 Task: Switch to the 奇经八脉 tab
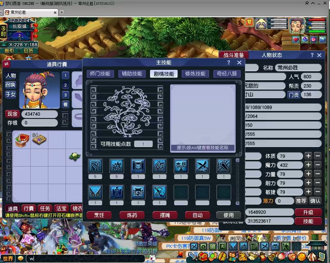pyautogui.click(x=227, y=74)
